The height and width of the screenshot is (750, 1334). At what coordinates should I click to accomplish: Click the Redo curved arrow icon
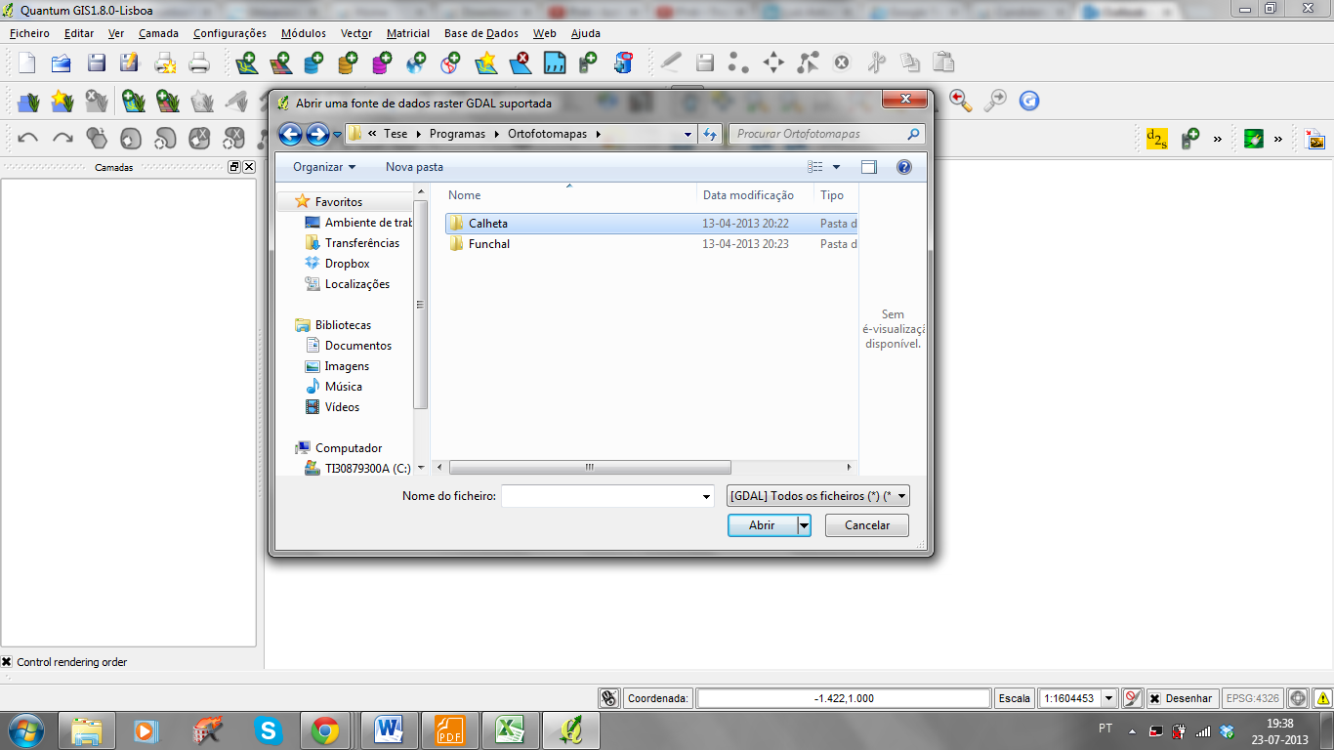click(63, 138)
